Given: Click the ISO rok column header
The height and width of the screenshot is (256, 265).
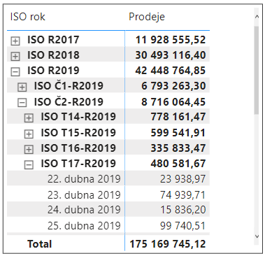Looking at the screenshot, I should tap(27, 17).
